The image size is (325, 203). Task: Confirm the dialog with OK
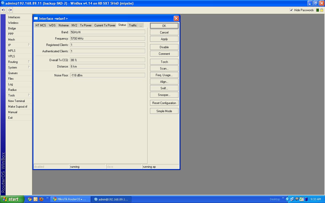[x=164, y=26]
